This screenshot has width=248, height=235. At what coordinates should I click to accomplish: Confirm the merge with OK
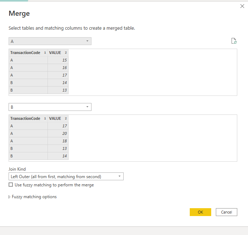[x=200, y=212]
